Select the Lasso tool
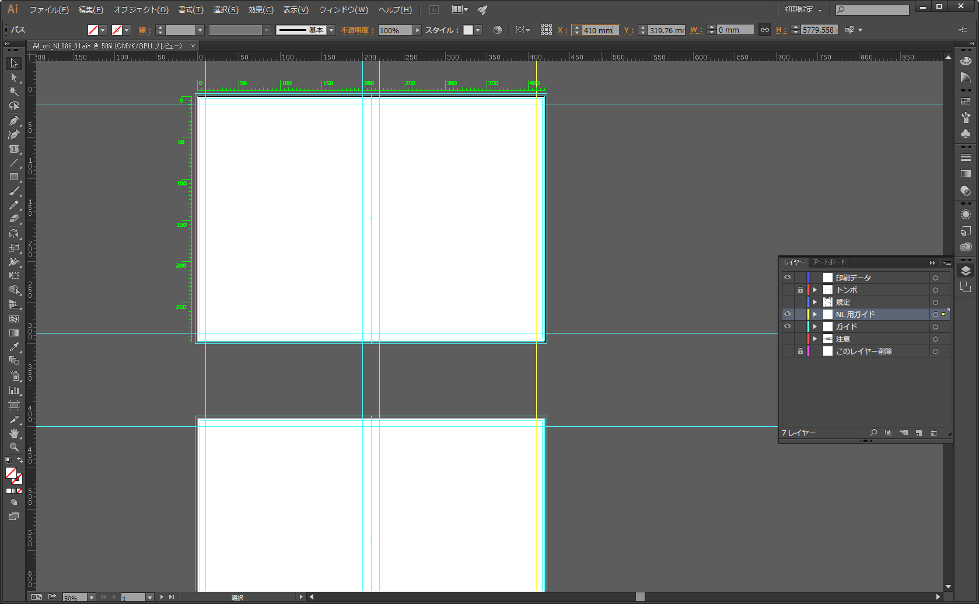Screen dimensions: 979x604 (14, 106)
